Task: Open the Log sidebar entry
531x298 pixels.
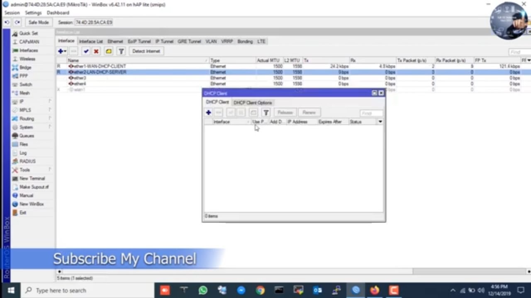Action: (23, 153)
